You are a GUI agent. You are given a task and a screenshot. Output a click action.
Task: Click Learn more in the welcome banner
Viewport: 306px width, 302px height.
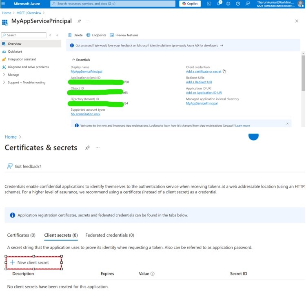(242, 125)
